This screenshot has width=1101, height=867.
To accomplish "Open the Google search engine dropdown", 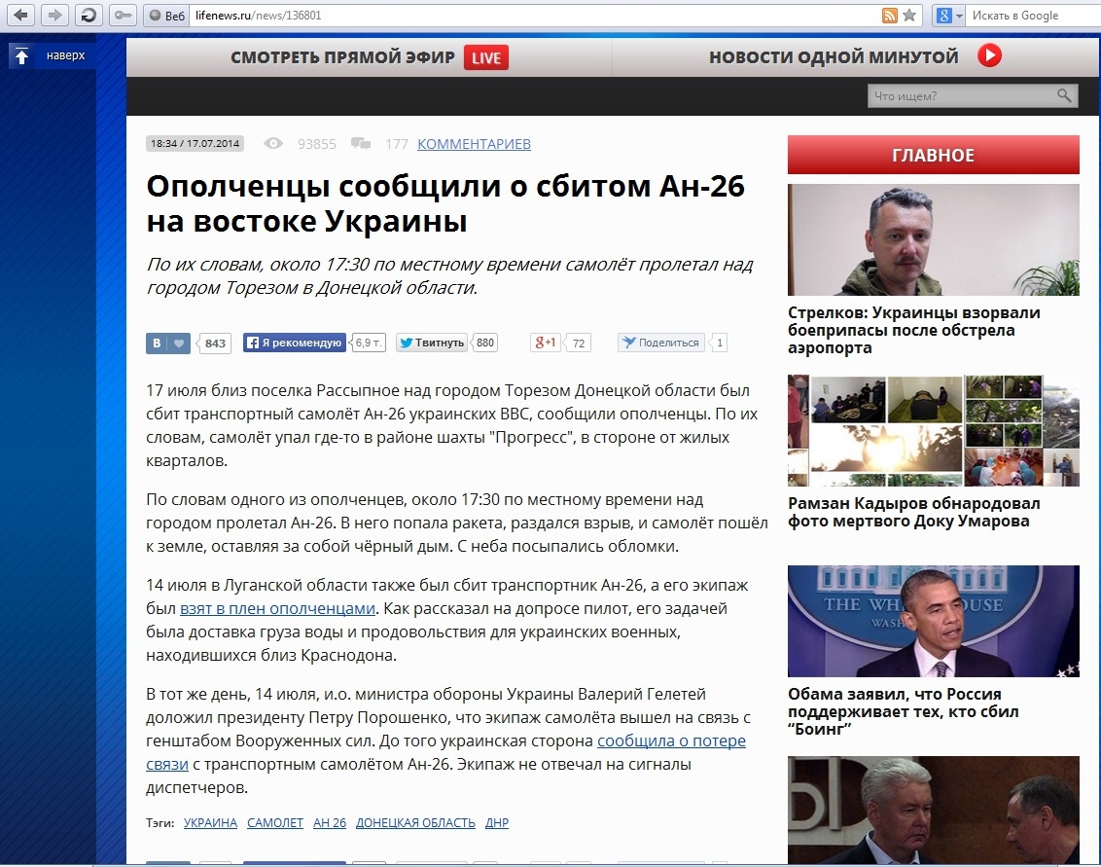I will point(948,16).
